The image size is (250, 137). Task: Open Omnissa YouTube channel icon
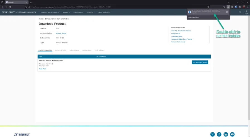232,134
